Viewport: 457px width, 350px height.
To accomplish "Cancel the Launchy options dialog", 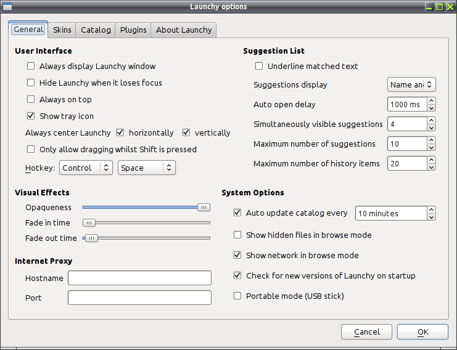I will [x=367, y=332].
